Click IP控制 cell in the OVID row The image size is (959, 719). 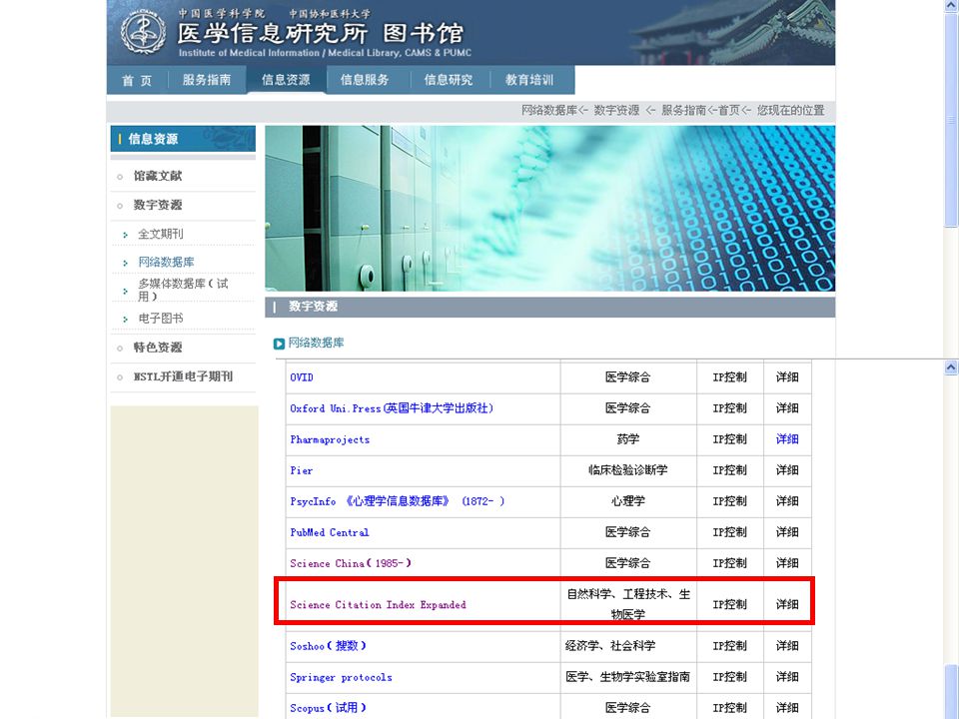[x=729, y=377]
